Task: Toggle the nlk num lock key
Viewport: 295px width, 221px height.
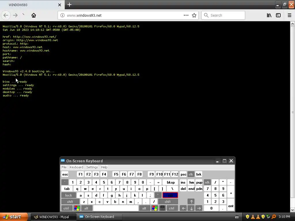Action: (207, 182)
